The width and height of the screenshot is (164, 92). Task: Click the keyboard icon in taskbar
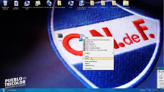click(x=150, y=90)
